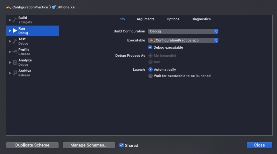
Task: Expand the Run action disclosure triangle
Action: click(10, 31)
